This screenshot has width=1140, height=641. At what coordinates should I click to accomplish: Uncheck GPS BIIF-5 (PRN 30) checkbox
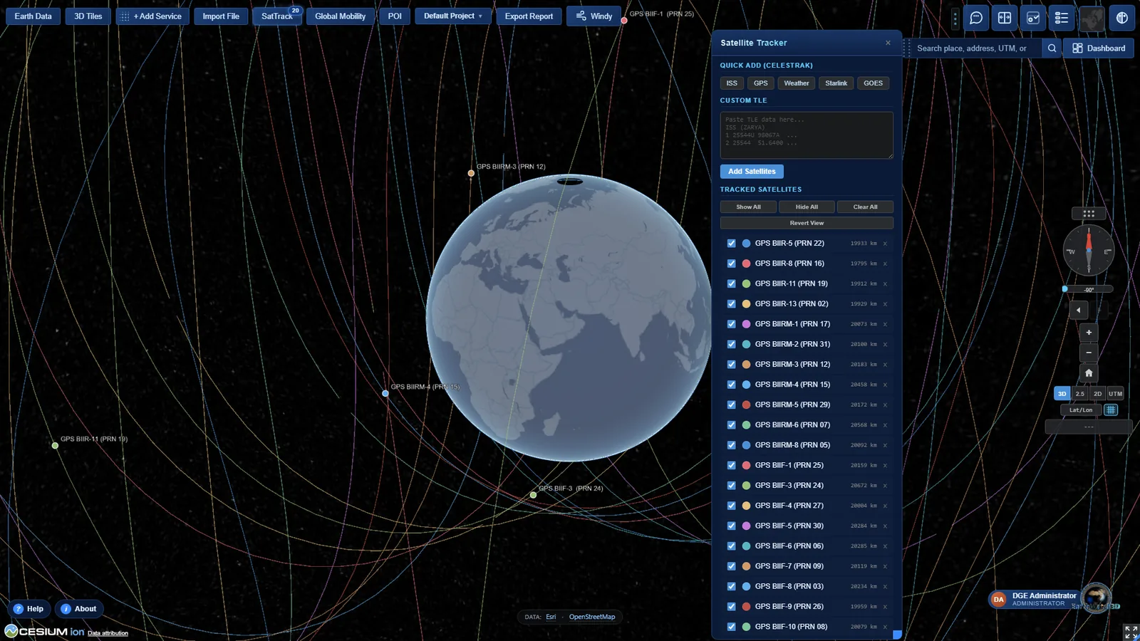[x=731, y=526]
